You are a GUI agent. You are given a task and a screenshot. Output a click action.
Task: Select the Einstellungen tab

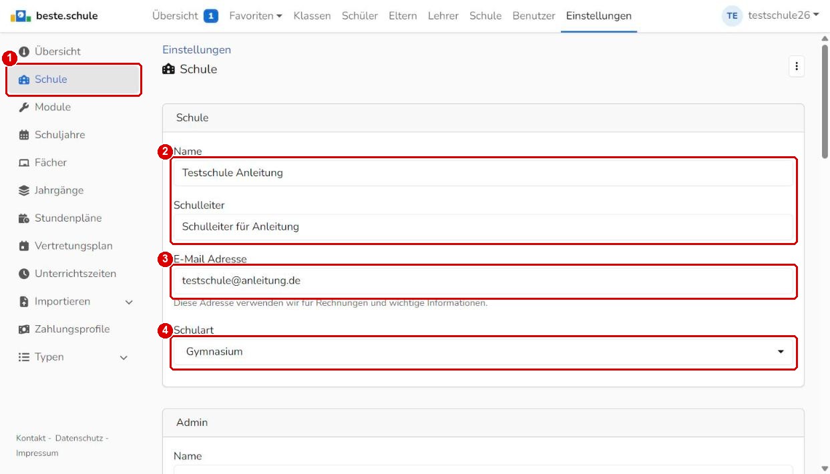pyautogui.click(x=599, y=16)
